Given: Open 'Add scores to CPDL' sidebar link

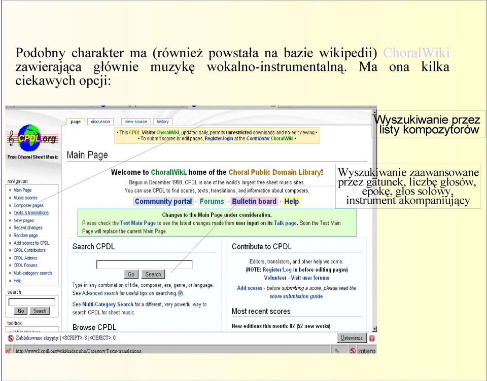Looking at the screenshot, I should click(x=31, y=243).
